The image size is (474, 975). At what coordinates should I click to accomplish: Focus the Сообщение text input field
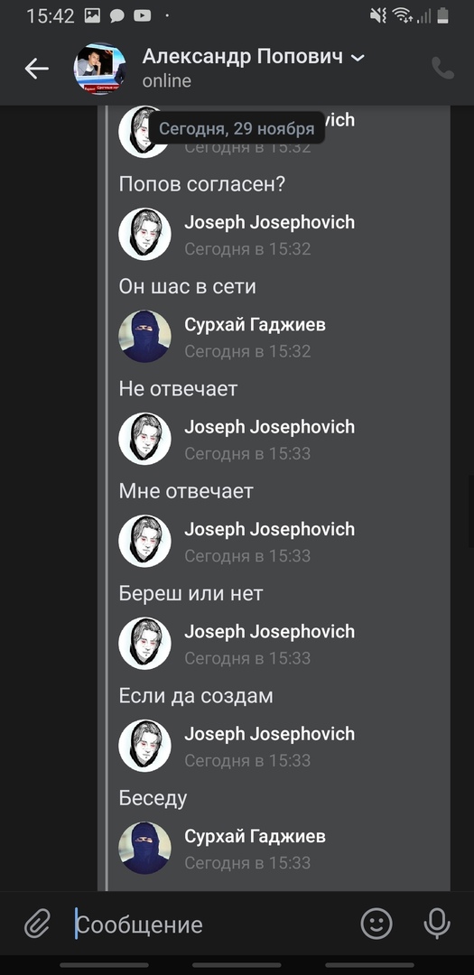211,924
